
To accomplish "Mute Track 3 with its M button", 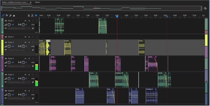I will point(25,42).
